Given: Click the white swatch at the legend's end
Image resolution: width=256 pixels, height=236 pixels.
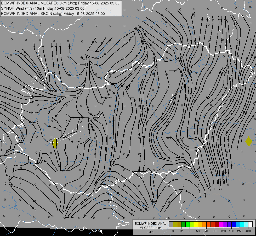Looking at the screenshot, I should [x=250, y=224].
